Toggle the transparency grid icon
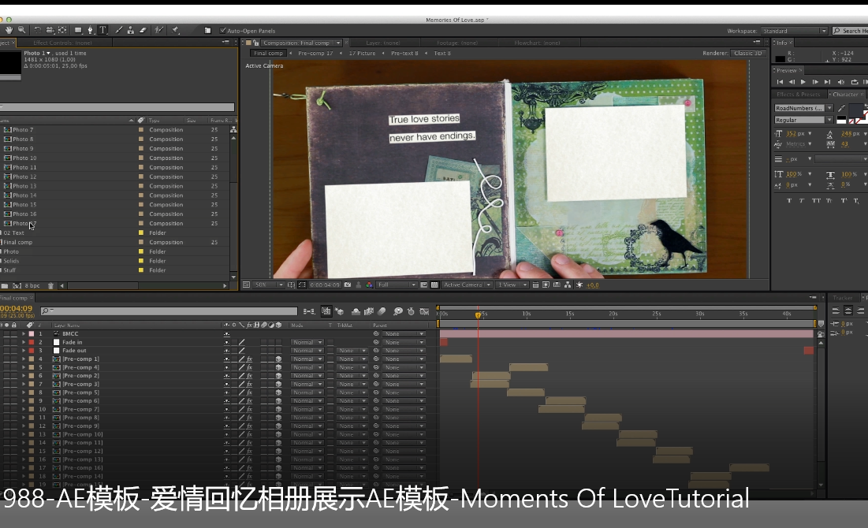Image resolution: width=868 pixels, height=528 pixels. 434,285
